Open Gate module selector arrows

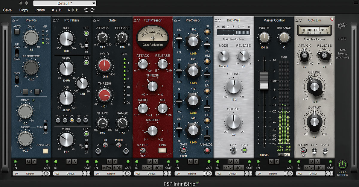tap(97, 20)
